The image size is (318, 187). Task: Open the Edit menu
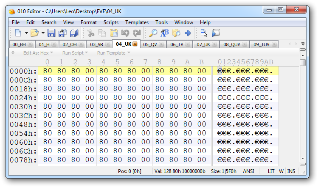coord(31,22)
